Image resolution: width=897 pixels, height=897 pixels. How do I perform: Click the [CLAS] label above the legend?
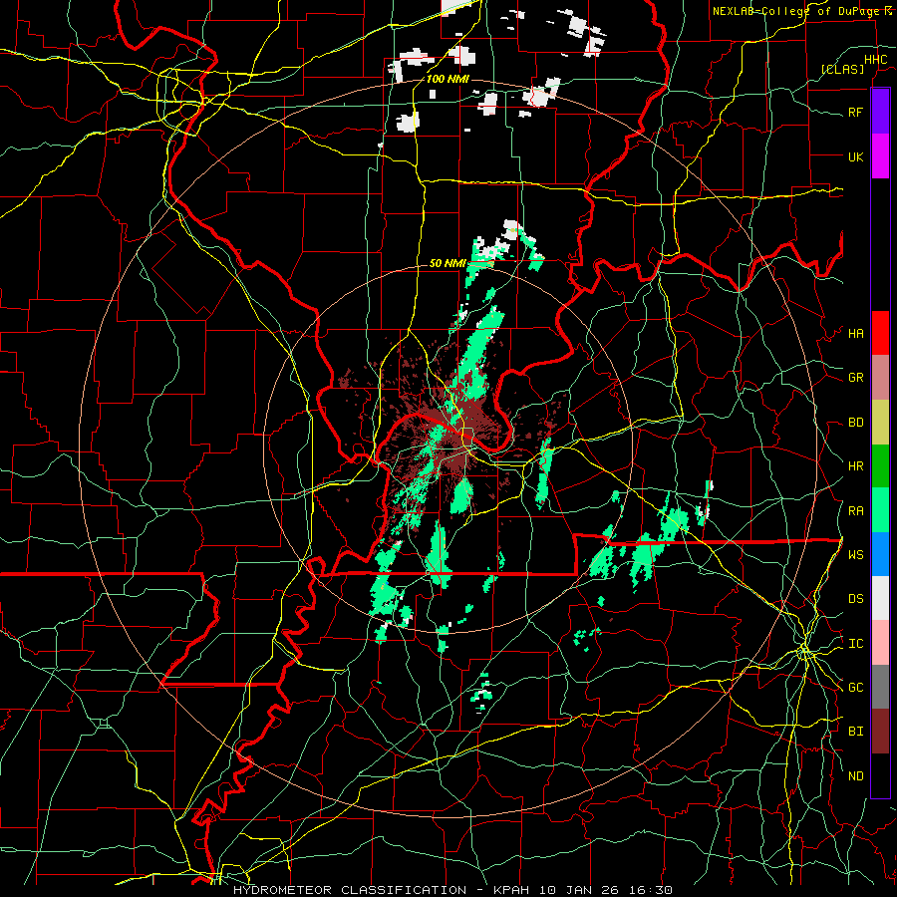(842, 69)
